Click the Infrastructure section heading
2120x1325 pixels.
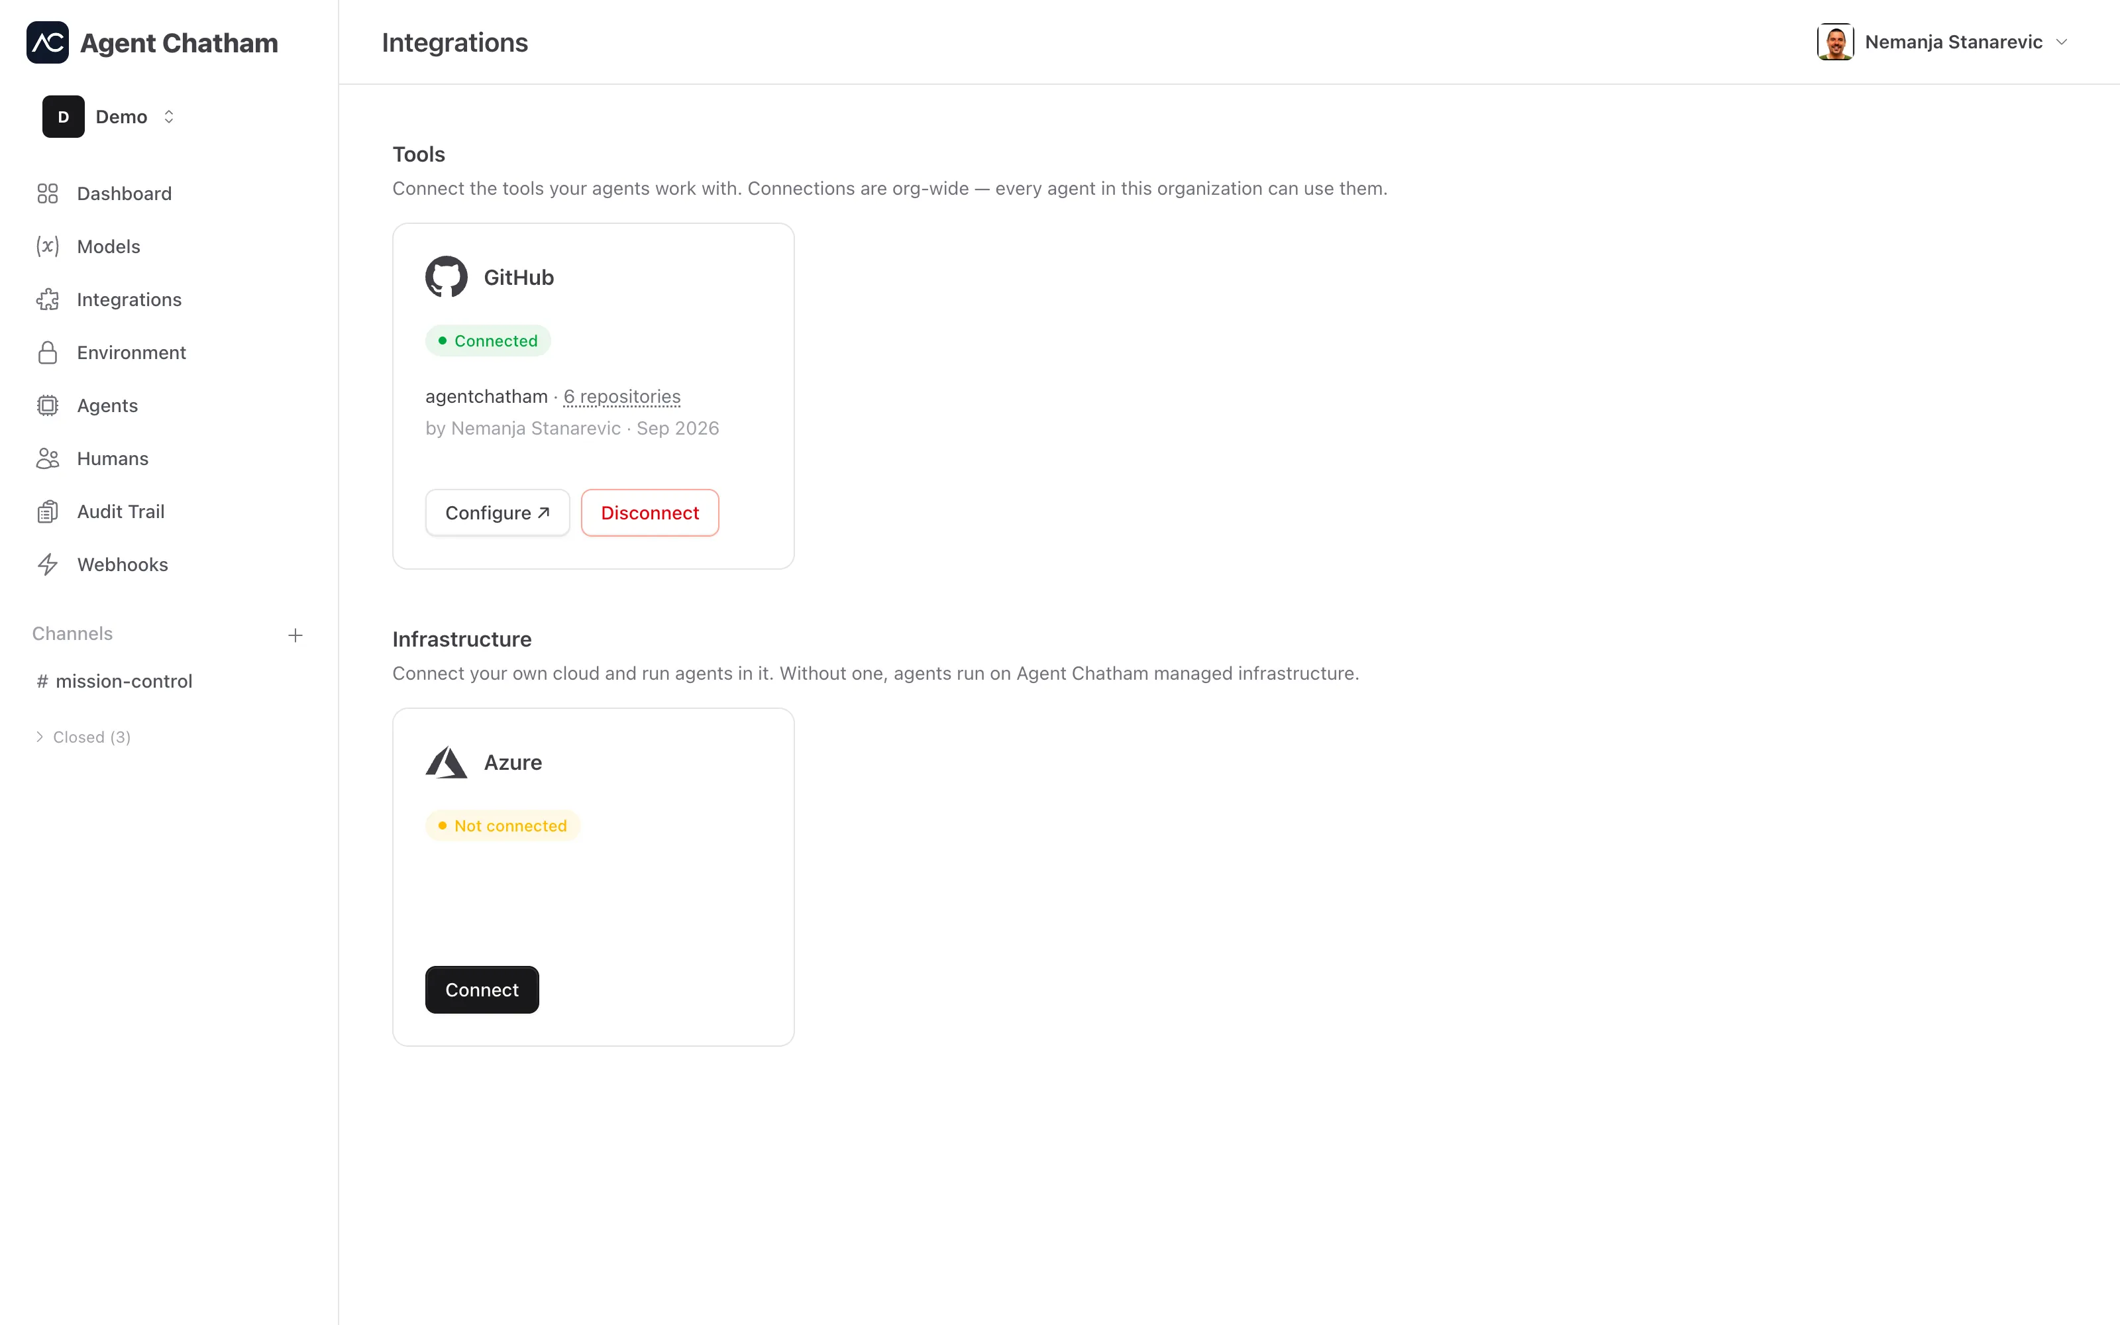pos(462,639)
